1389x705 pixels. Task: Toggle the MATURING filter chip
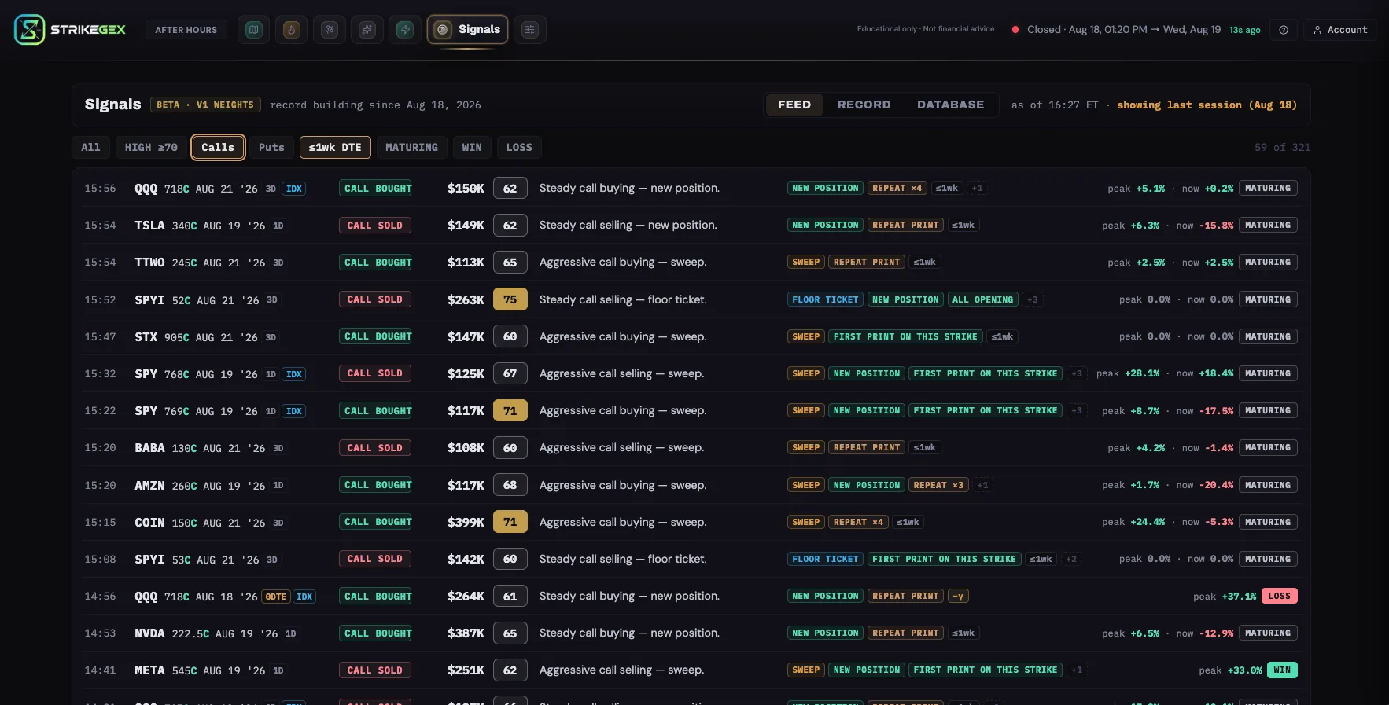(412, 147)
